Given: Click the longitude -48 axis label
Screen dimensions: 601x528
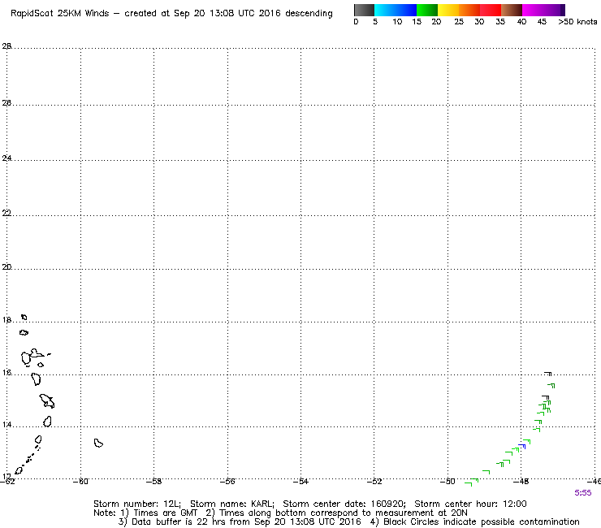Looking at the screenshot, I should pos(521,482).
